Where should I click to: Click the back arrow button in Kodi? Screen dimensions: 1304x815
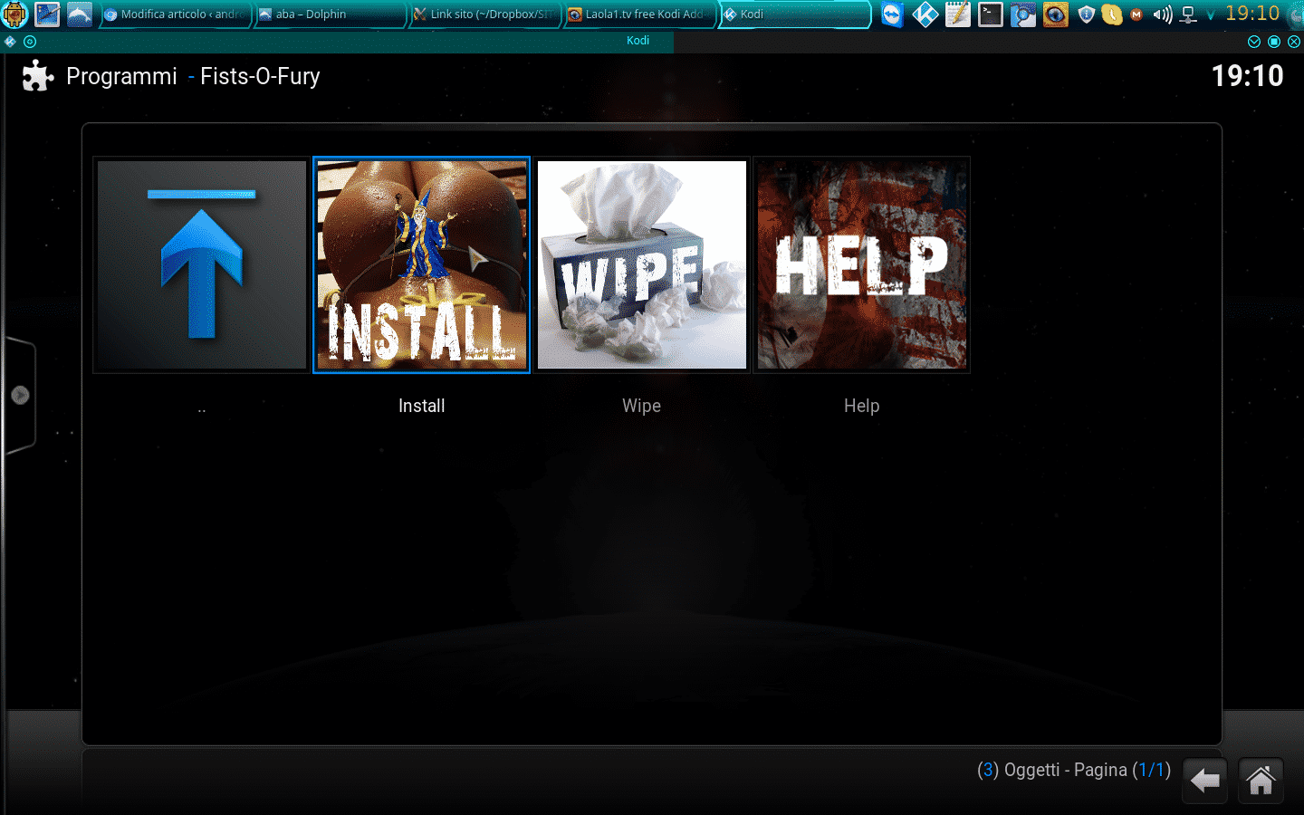(x=1205, y=780)
